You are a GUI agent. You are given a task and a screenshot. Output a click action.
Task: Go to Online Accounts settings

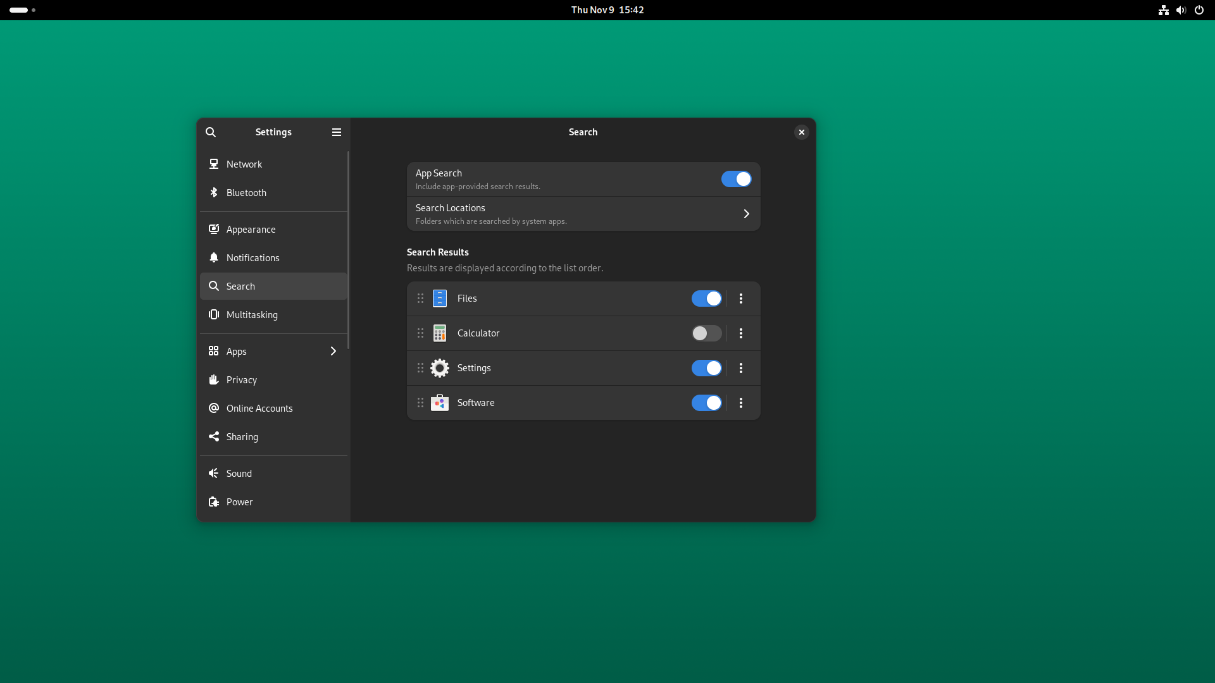(273, 408)
